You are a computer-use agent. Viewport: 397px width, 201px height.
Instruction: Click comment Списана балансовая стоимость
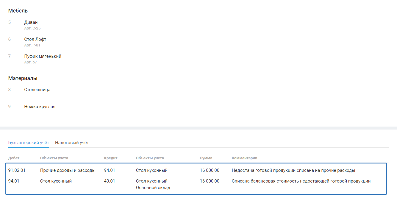[301, 181]
